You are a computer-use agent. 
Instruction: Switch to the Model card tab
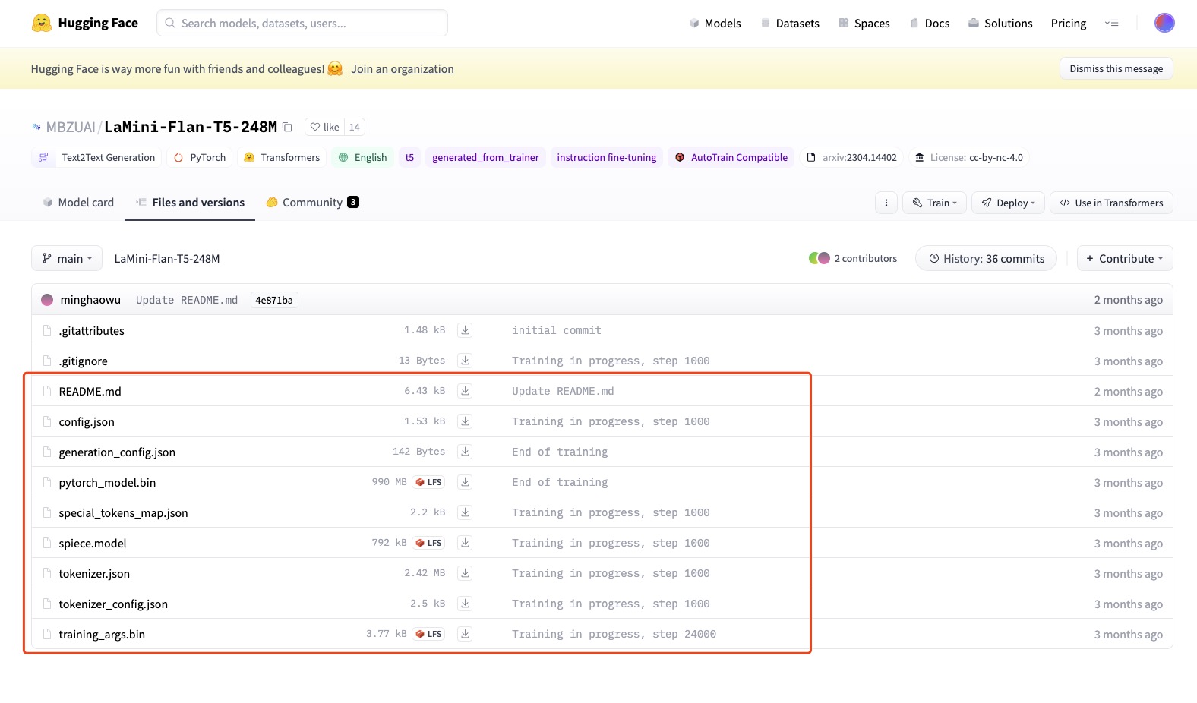click(78, 203)
